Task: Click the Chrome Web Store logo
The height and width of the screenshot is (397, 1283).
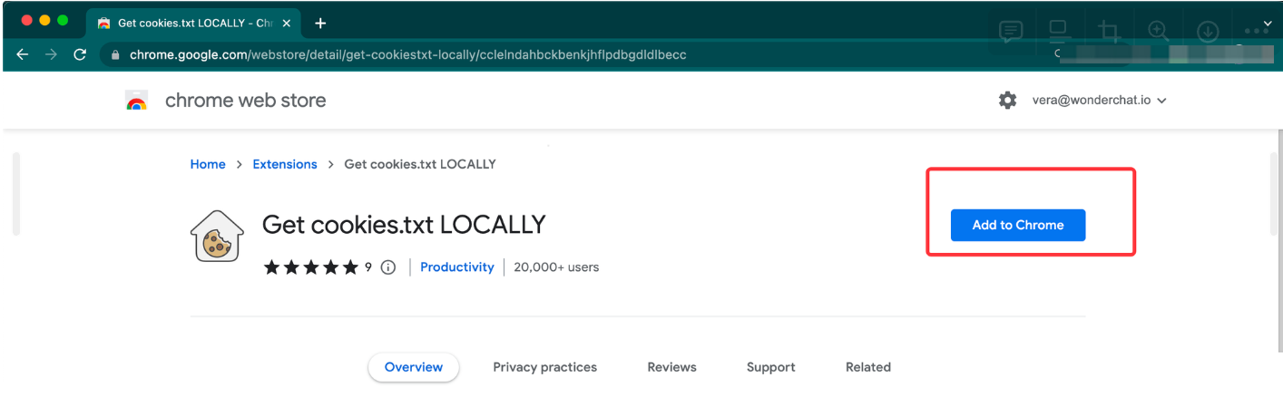Action: coord(137,101)
